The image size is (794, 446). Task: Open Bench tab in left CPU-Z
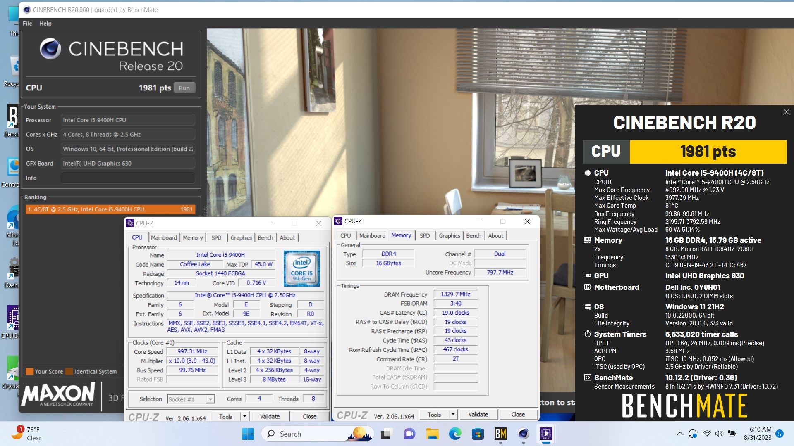[x=265, y=238]
